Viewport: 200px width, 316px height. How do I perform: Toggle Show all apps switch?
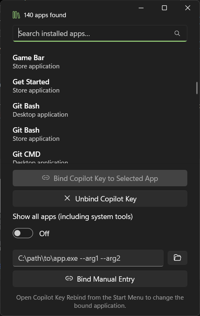23,233
